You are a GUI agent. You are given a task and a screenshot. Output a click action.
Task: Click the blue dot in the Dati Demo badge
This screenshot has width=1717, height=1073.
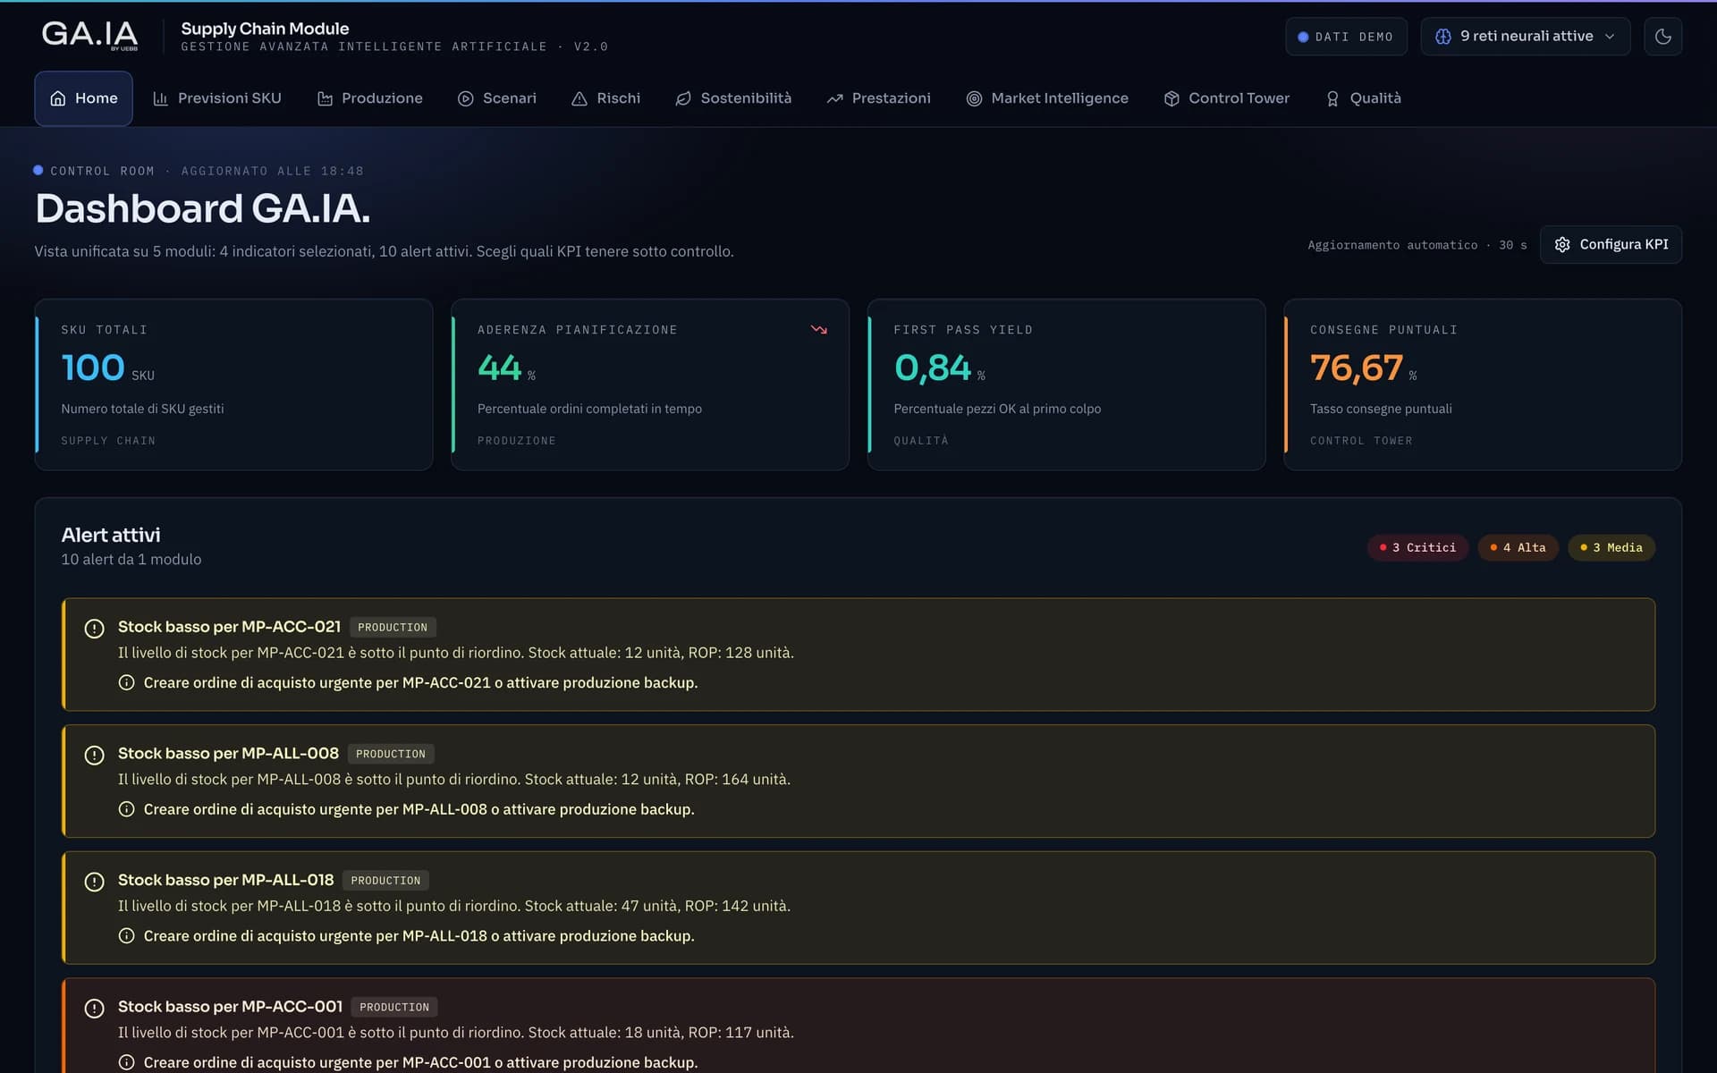click(1303, 37)
